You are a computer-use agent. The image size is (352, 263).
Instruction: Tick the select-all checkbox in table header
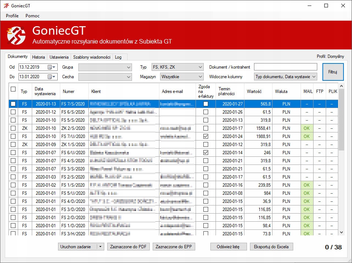(x=13, y=89)
